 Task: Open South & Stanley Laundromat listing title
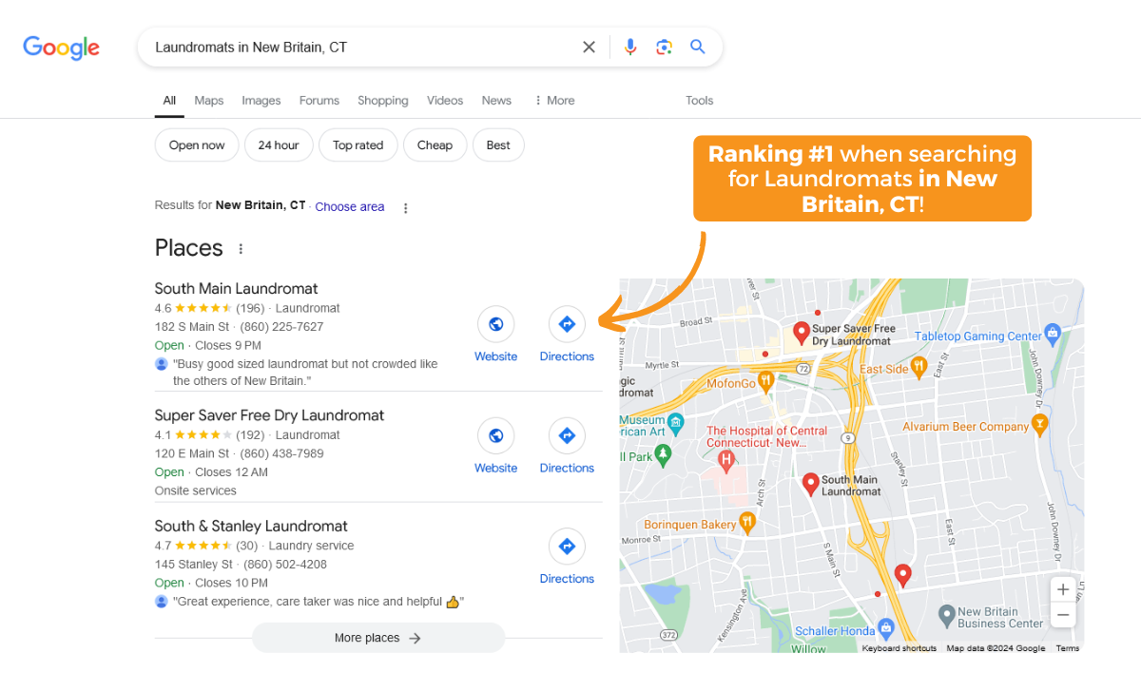click(x=251, y=527)
